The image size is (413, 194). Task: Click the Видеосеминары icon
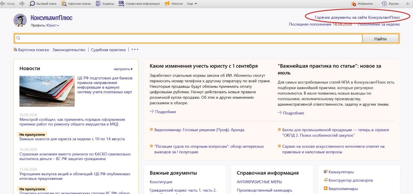[326, 189]
